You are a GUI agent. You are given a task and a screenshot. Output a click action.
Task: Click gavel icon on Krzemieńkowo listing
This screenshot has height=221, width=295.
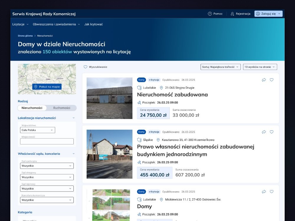139,162
